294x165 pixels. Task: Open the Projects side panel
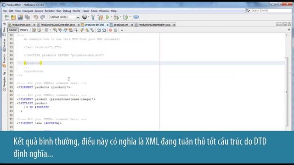click(x=4, y=61)
